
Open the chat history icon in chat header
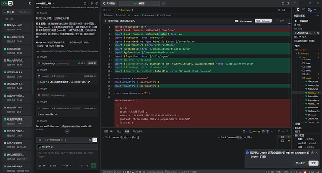coord(85,3)
